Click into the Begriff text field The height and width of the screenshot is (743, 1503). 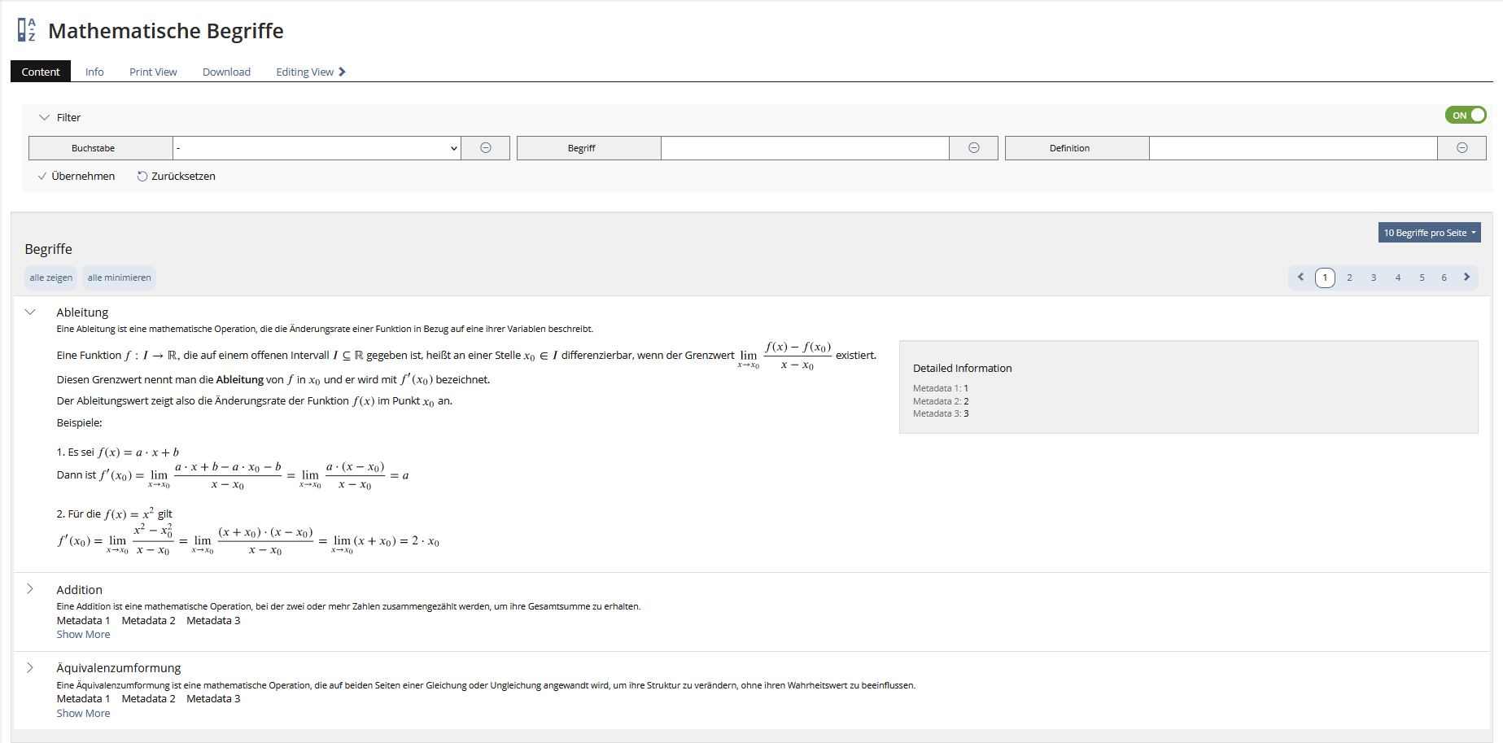pyautogui.click(x=805, y=148)
